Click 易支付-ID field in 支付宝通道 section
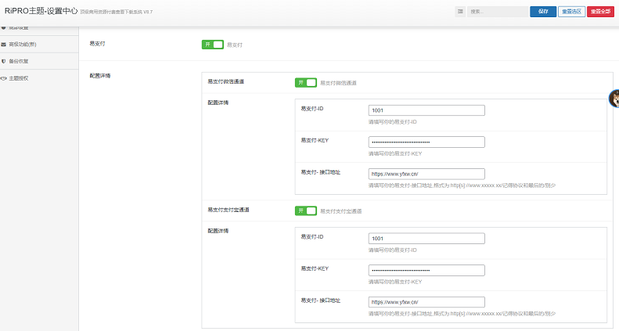 [426, 239]
